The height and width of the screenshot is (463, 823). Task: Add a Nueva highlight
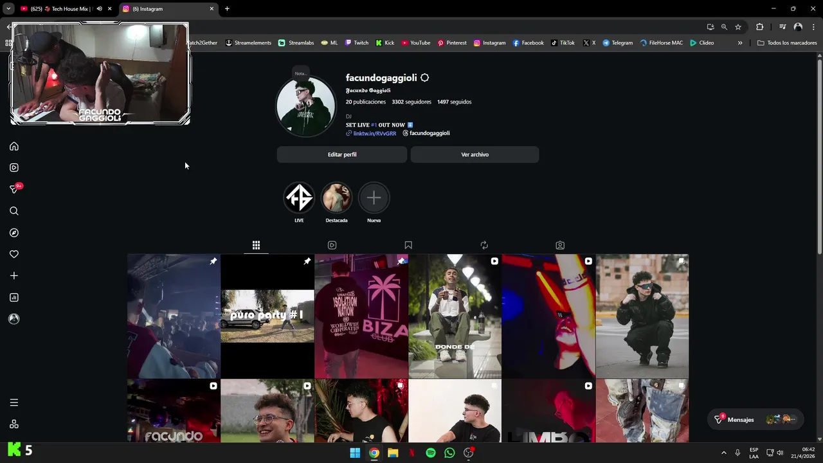click(x=374, y=198)
